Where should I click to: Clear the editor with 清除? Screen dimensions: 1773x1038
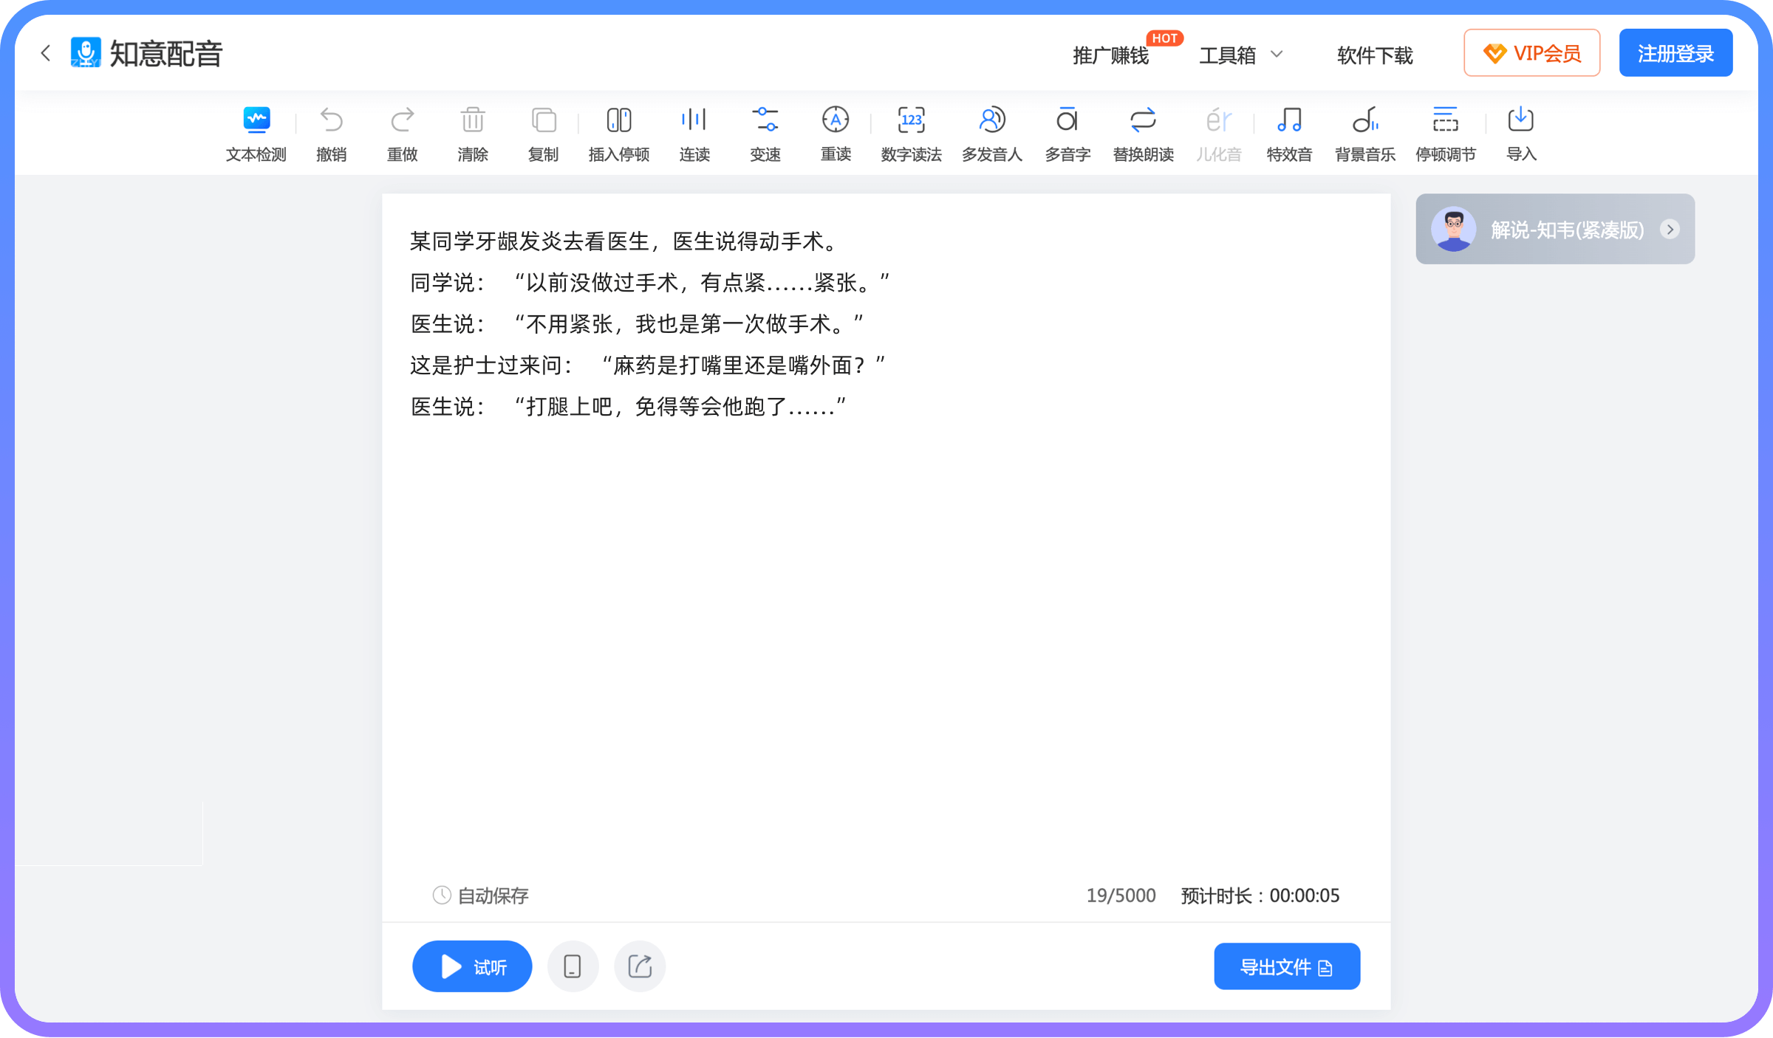pyautogui.click(x=472, y=133)
